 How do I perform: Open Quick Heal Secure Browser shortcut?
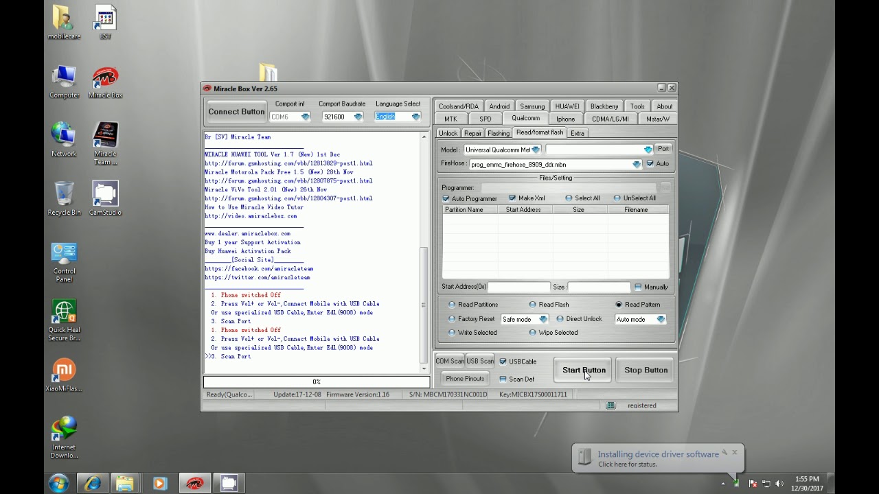64,320
